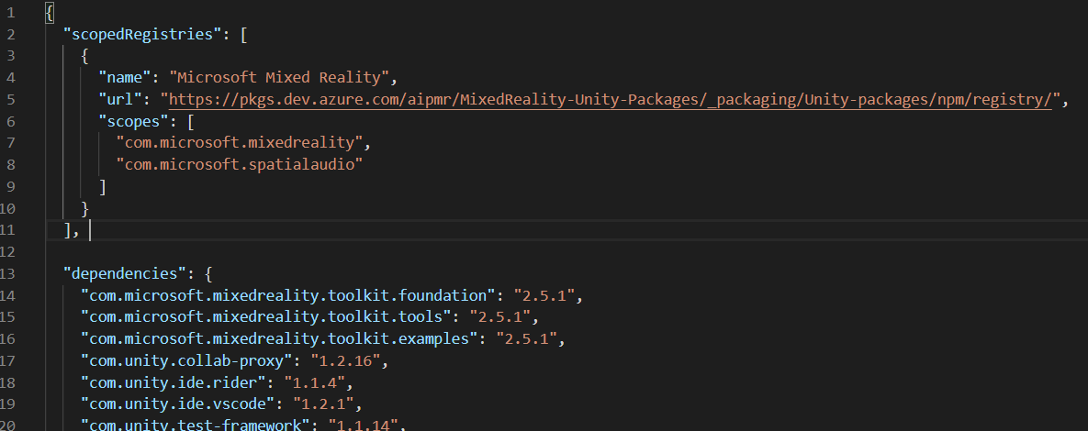Click the "url" key on line 5

coord(120,99)
